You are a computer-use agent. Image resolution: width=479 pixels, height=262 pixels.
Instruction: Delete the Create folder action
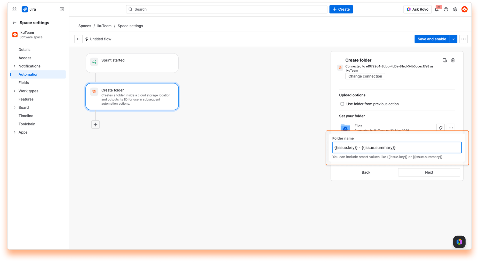coord(453,60)
